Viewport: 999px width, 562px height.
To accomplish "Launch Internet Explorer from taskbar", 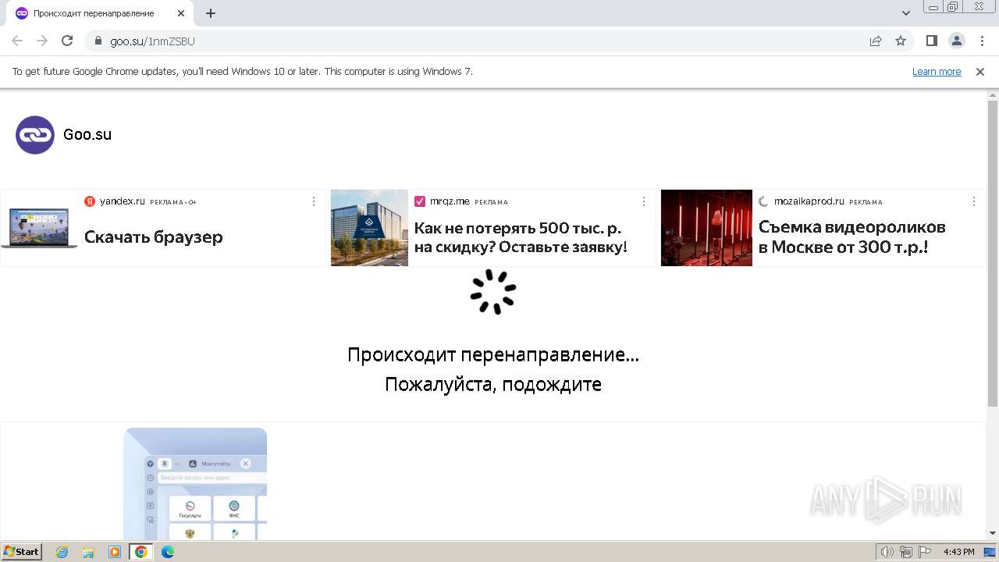I will click(x=62, y=552).
